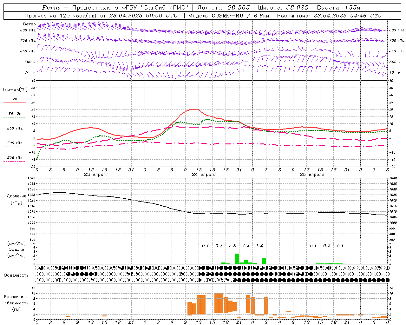
Task: Select the latitude value "Широта: 58.023"
Action: (x=283, y=8)
